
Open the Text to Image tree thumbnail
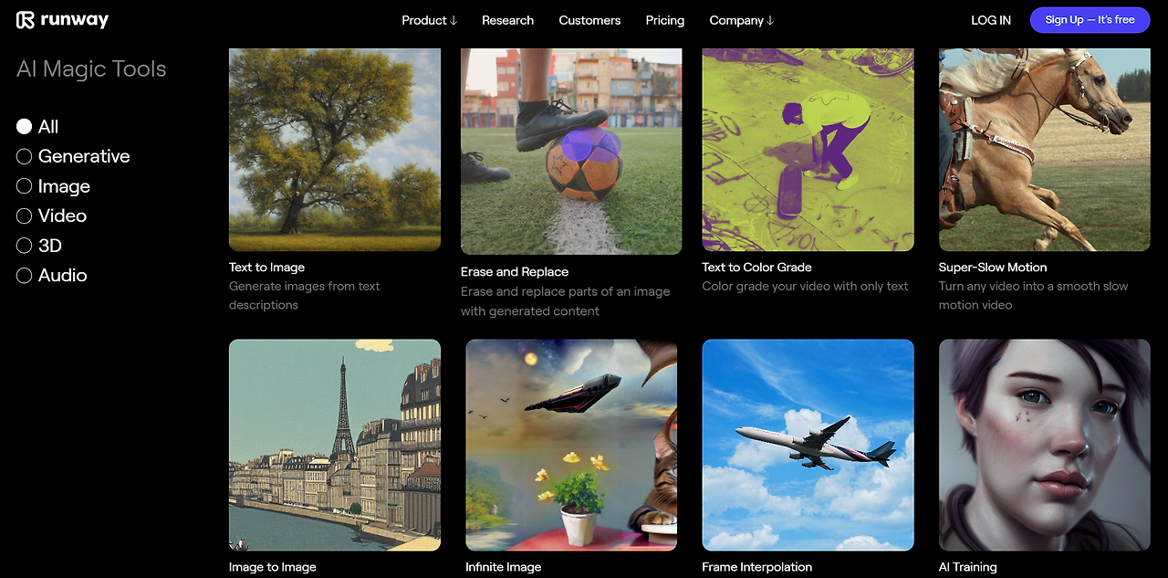point(335,150)
